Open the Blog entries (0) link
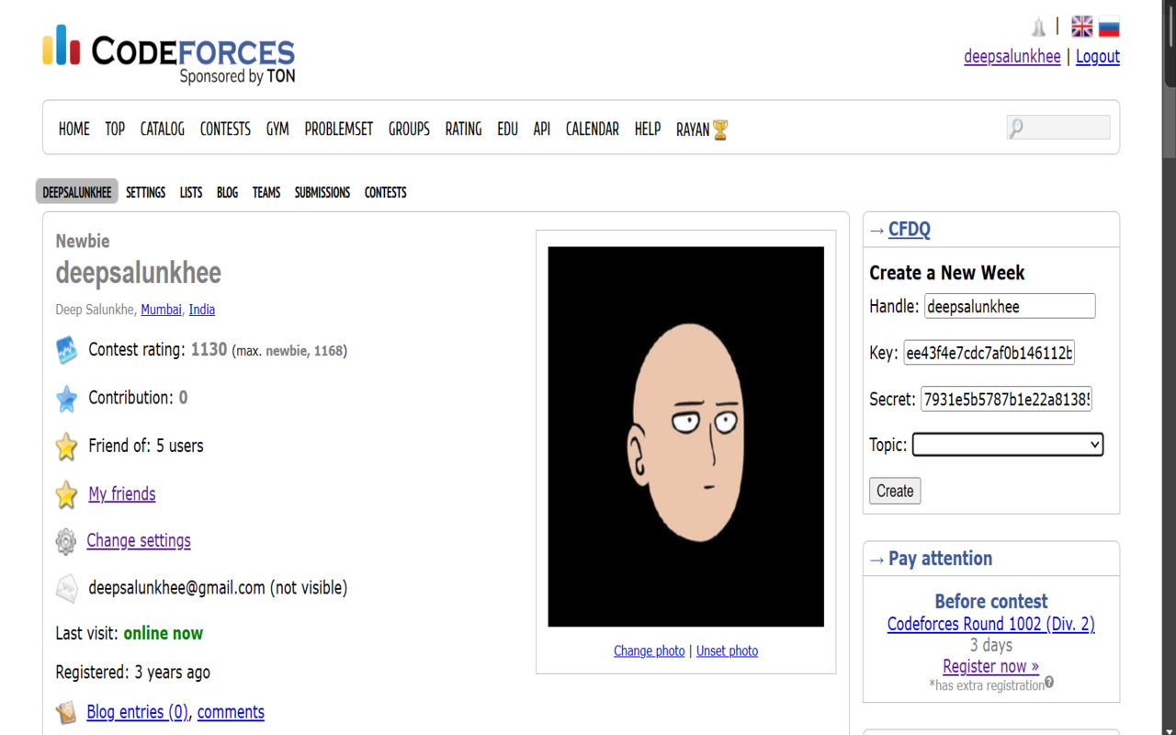 tap(138, 712)
